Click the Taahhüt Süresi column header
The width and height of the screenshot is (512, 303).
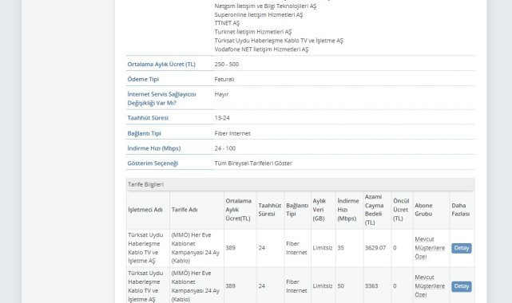point(269,210)
